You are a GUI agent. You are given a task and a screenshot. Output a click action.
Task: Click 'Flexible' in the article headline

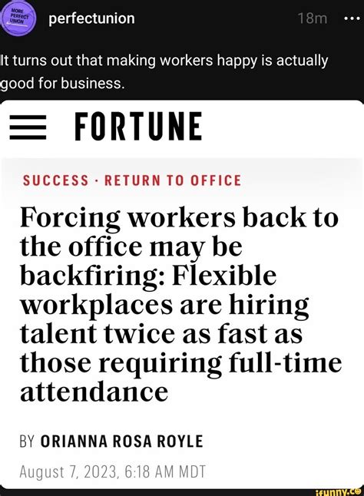tap(224, 275)
